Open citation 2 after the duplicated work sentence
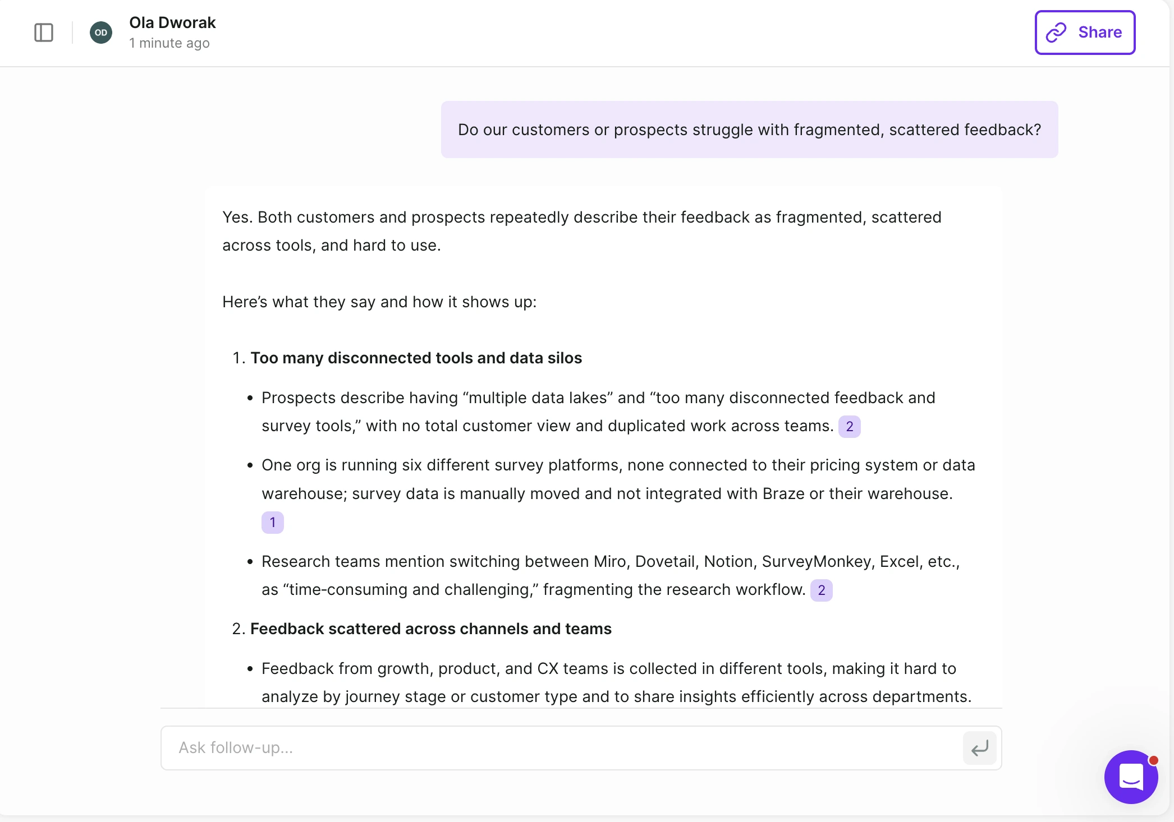 pyautogui.click(x=849, y=426)
